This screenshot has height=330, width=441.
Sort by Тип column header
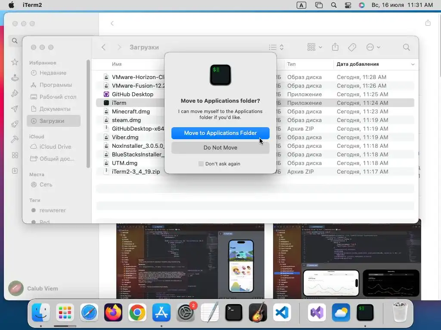(x=292, y=64)
